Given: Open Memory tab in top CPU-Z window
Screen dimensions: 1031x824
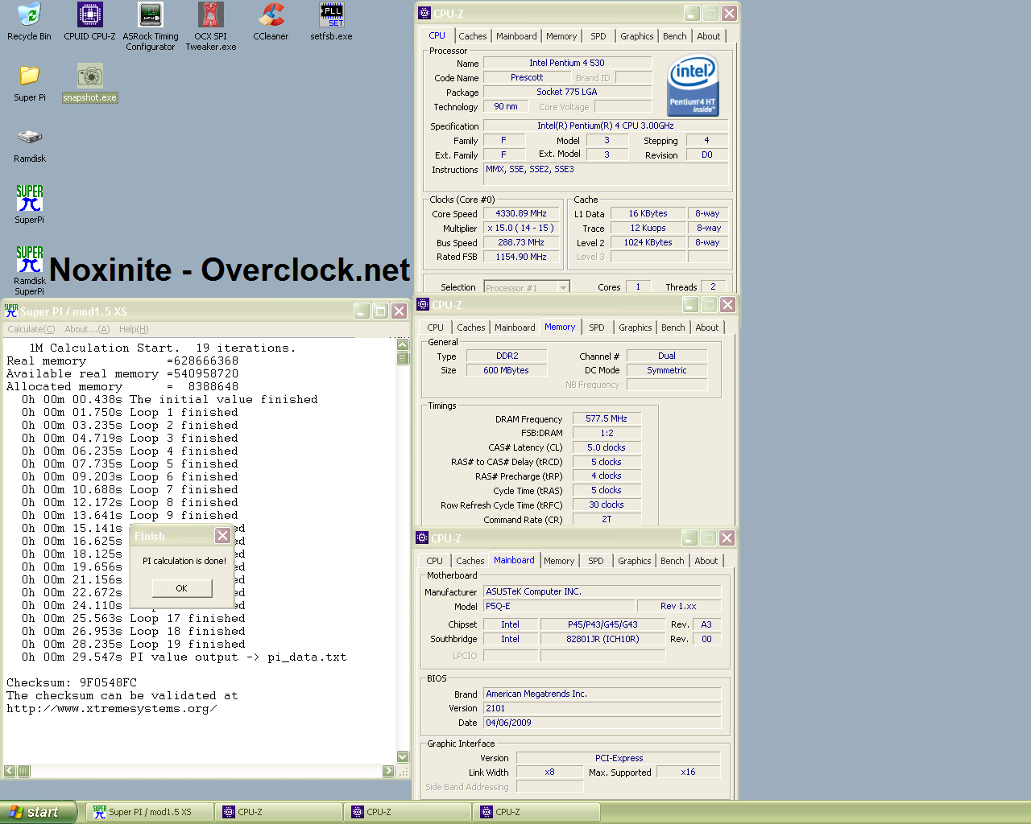Looking at the screenshot, I should pos(561,36).
